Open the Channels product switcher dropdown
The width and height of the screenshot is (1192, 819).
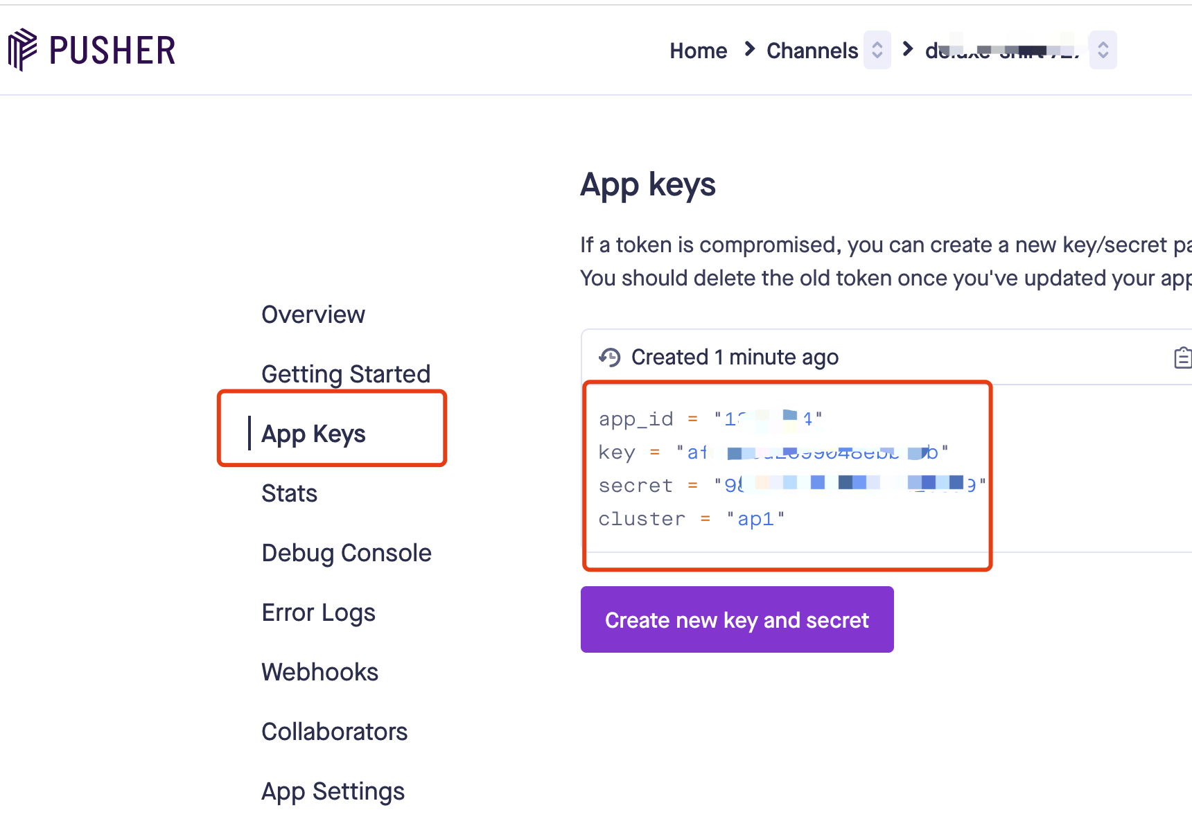[877, 50]
